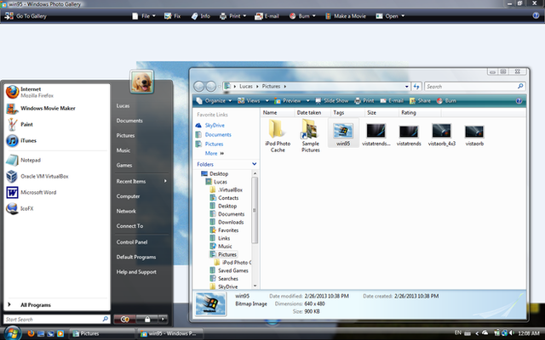545x340 pixels.
Task: Click the Explorer Search field
Action: 475,87
